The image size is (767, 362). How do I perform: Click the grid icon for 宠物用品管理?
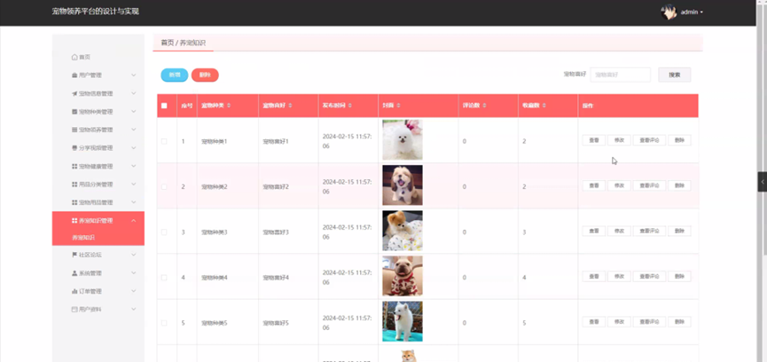point(74,202)
